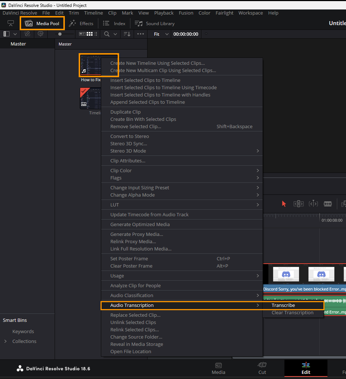Expand the Collections smart bin arrow
Screen dimensions: 346x379
5,341
